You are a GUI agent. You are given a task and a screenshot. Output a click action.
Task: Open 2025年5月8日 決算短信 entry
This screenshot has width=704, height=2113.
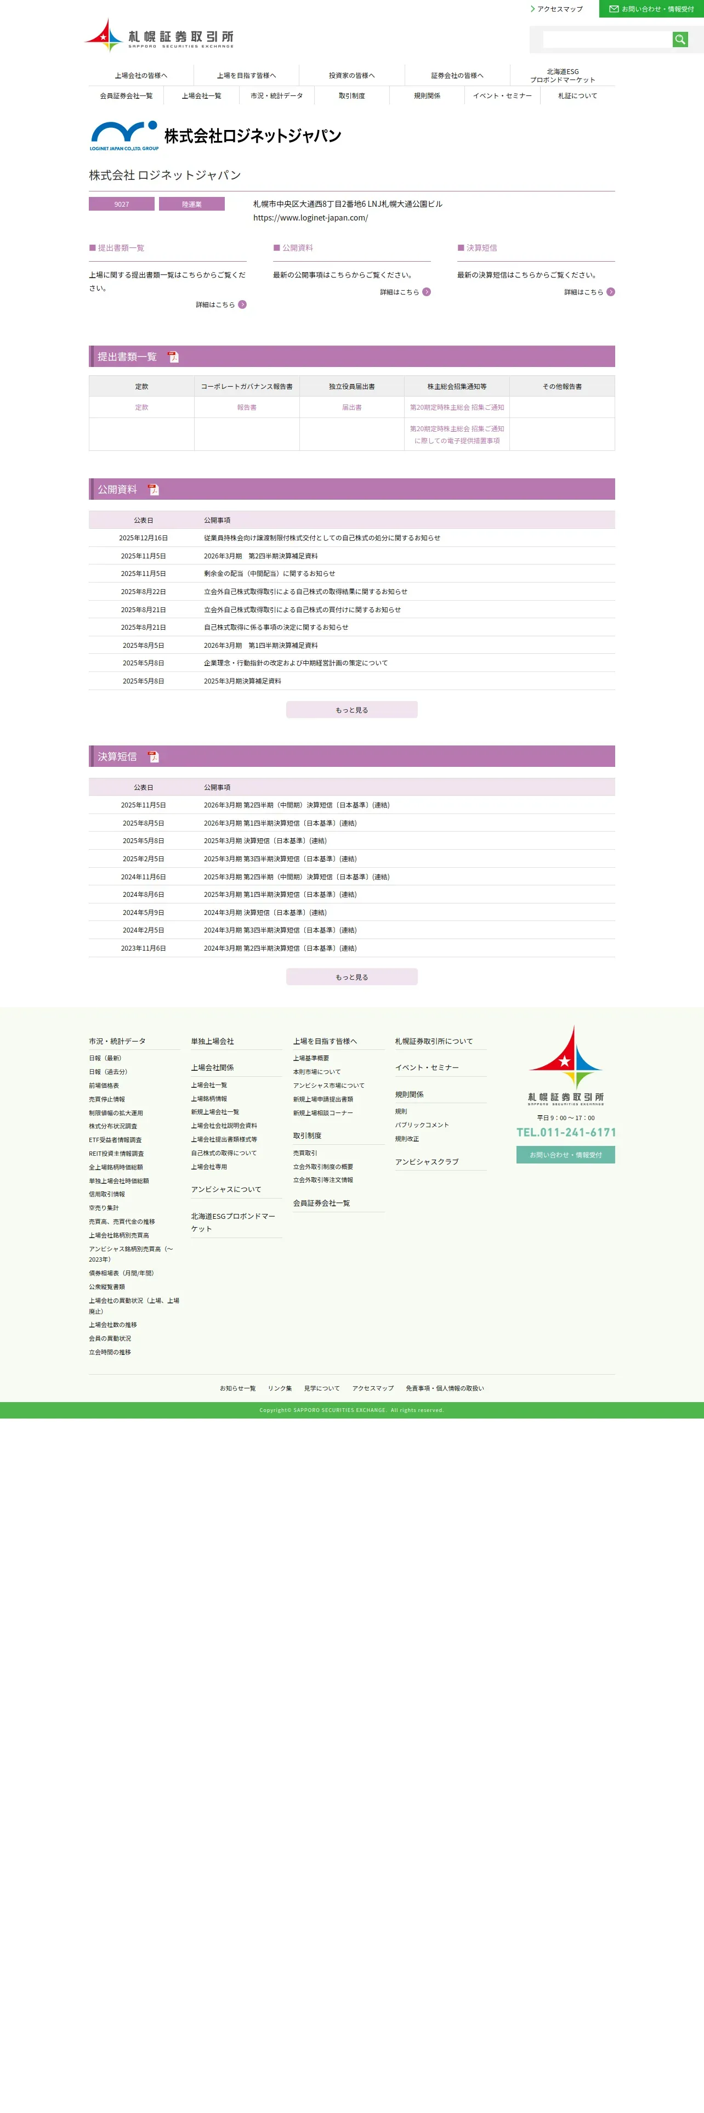[x=265, y=841]
